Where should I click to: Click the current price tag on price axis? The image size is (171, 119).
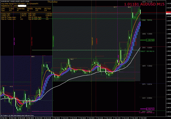tap(169, 14)
